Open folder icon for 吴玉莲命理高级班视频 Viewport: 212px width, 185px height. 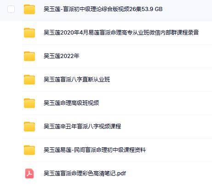click(29, 103)
